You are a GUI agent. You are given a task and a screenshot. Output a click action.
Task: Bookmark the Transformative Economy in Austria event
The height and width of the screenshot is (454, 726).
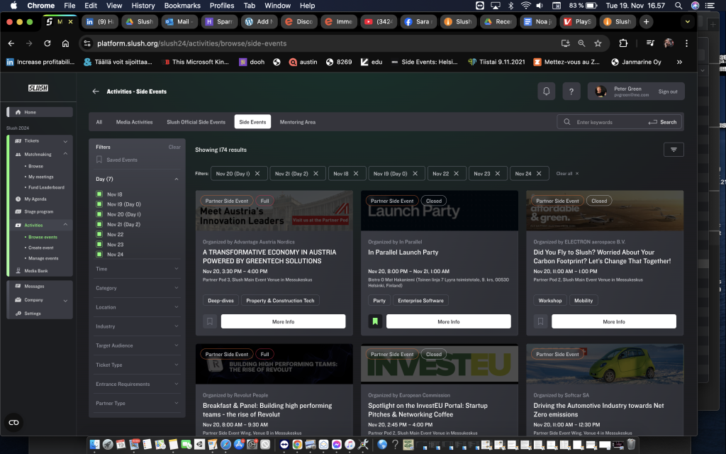pyautogui.click(x=210, y=321)
